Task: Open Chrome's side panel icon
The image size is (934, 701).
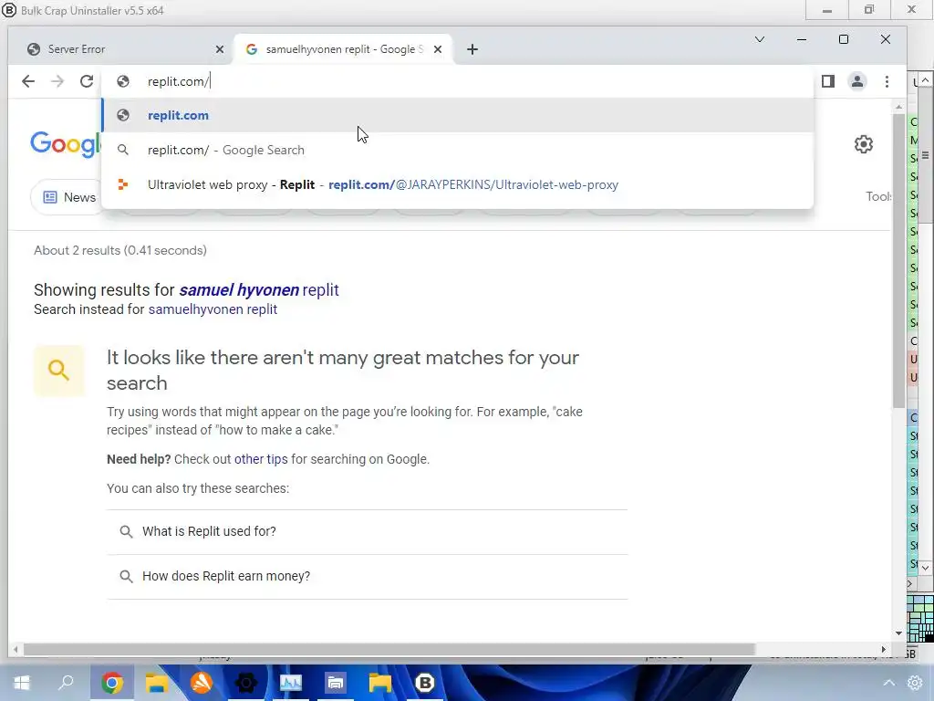Action: 828,81
